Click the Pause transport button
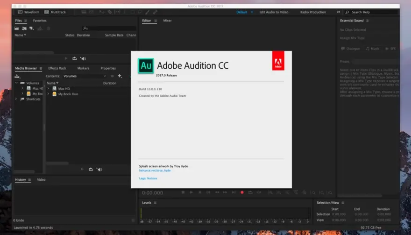 [200, 192]
